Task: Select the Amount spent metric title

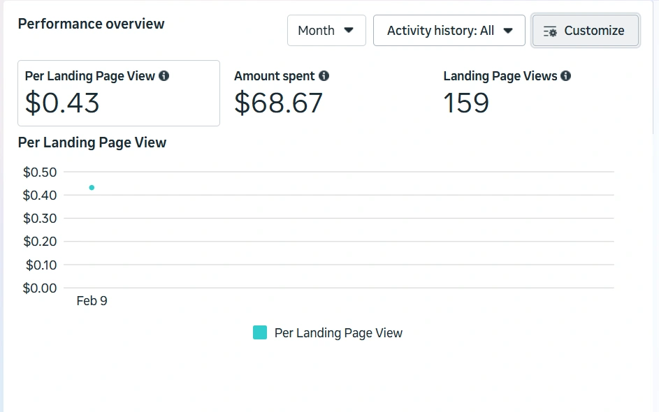Action: (x=274, y=76)
